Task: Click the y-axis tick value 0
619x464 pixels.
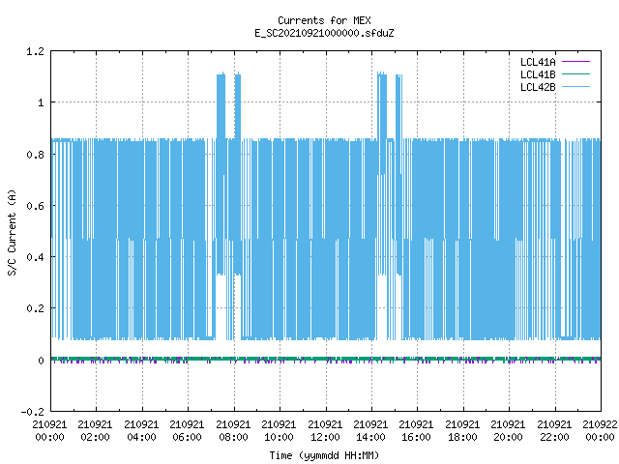Action: click(x=41, y=361)
